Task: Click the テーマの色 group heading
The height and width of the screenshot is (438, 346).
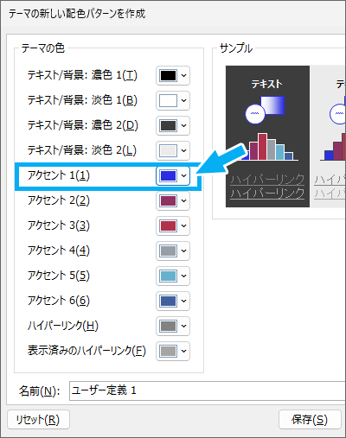Action: (43, 48)
